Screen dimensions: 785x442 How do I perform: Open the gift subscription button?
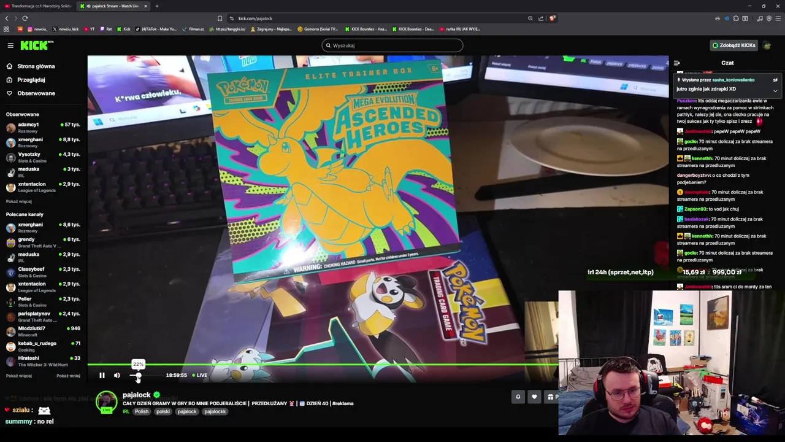point(551,397)
